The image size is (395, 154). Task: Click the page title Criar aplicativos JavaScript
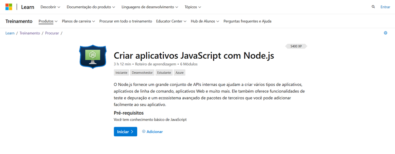click(194, 56)
